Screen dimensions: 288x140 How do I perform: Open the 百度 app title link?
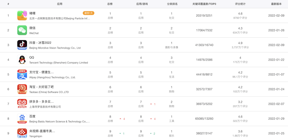pos(32,116)
